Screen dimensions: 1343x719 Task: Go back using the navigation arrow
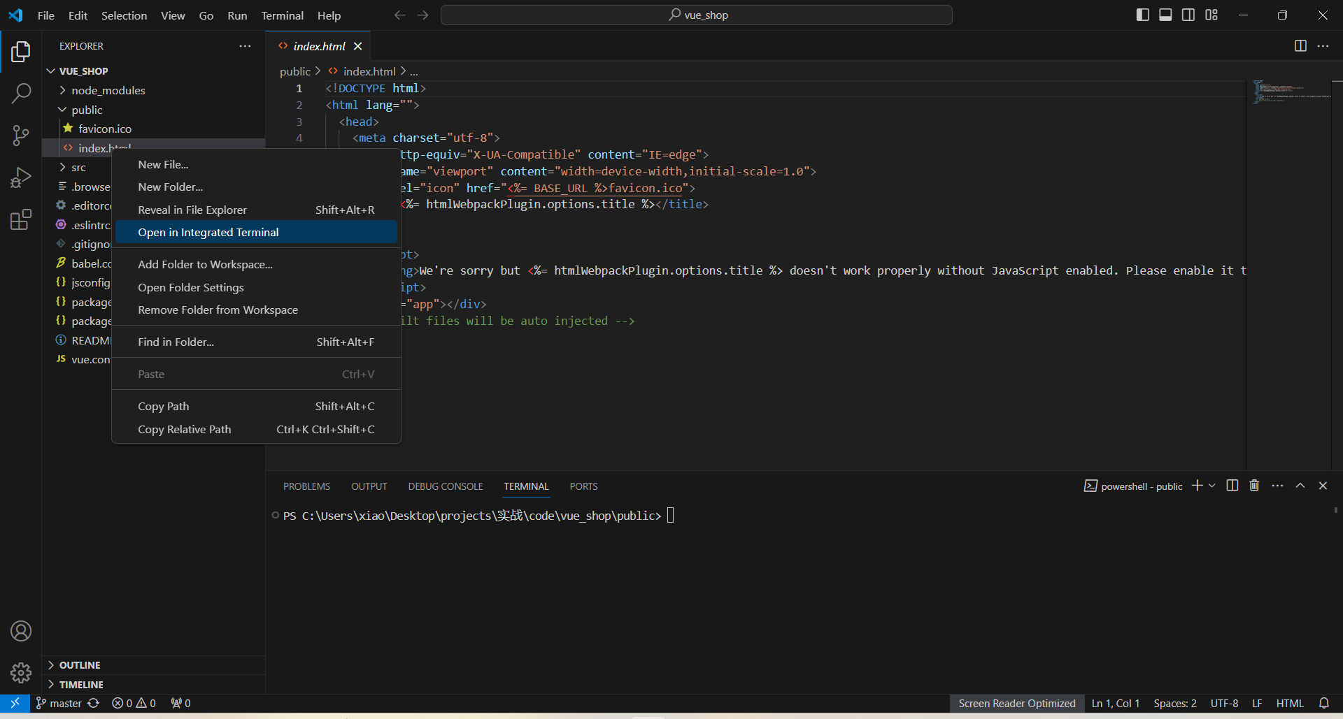tap(399, 15)
